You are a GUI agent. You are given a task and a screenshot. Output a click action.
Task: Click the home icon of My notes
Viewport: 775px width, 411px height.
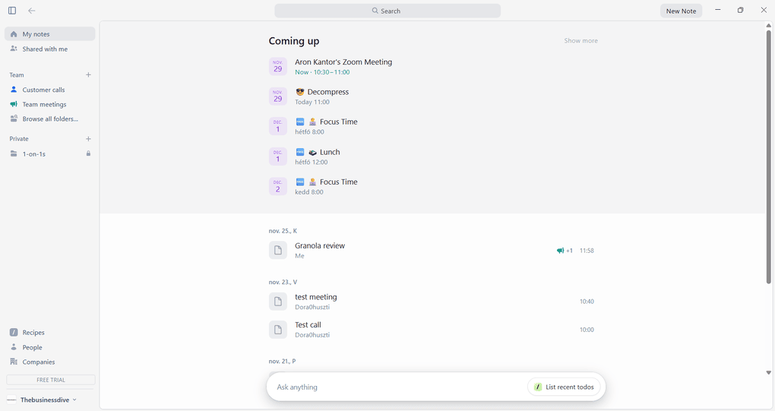click(x=14, y=34)
